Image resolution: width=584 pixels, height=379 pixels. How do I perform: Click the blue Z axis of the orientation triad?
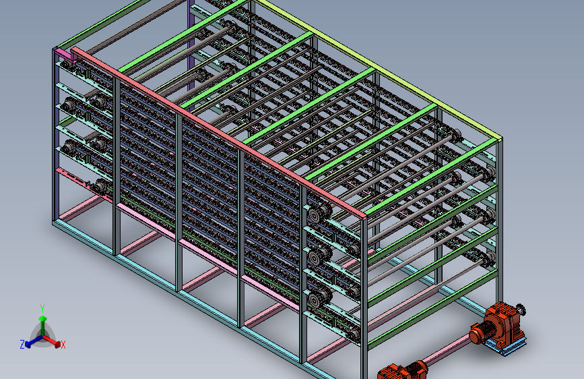[34, 341]
